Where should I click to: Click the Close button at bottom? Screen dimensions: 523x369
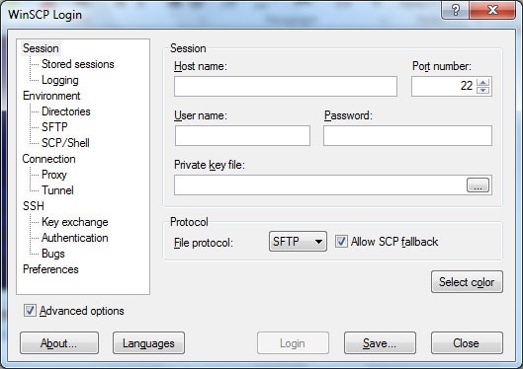coord(467,342)
